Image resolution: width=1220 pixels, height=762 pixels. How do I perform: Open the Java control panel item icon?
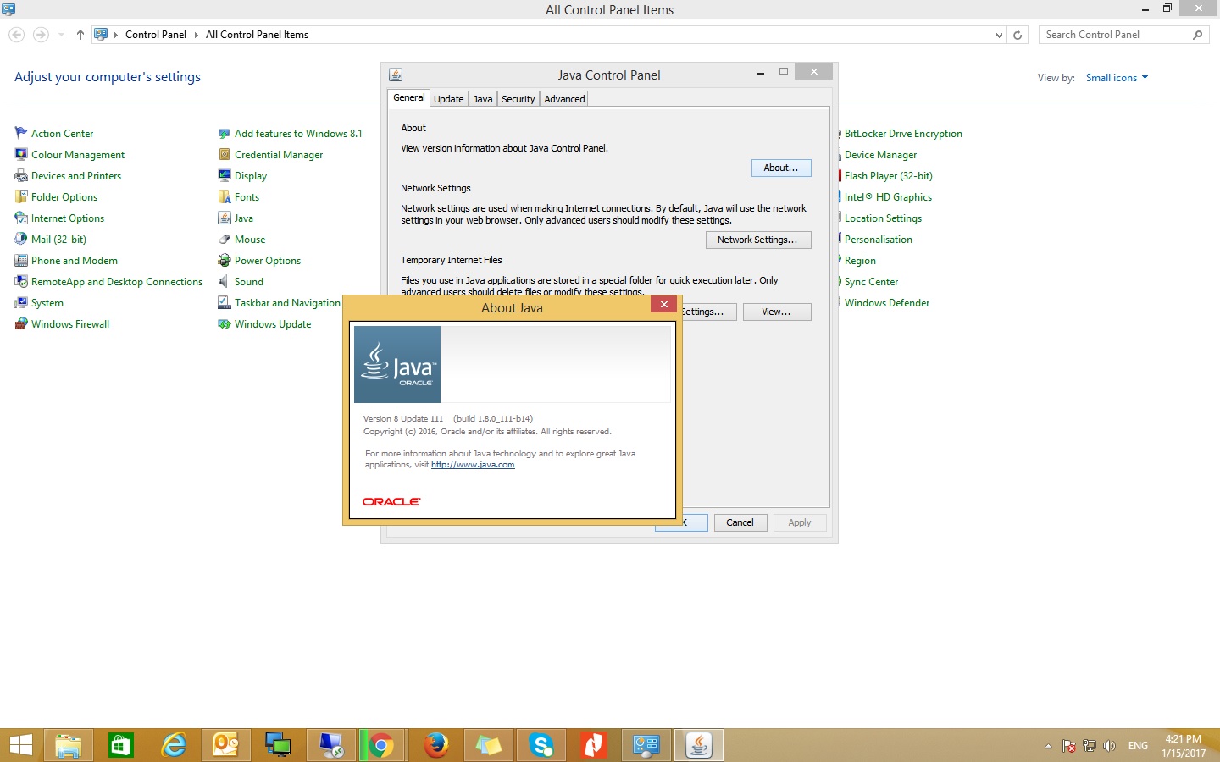pyautogui.click(x=225, y=218)
